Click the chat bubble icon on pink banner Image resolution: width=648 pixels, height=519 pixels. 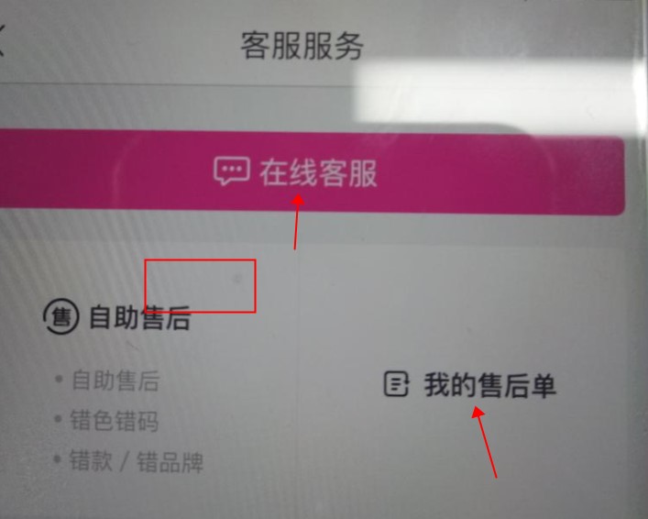click(231, 171)
